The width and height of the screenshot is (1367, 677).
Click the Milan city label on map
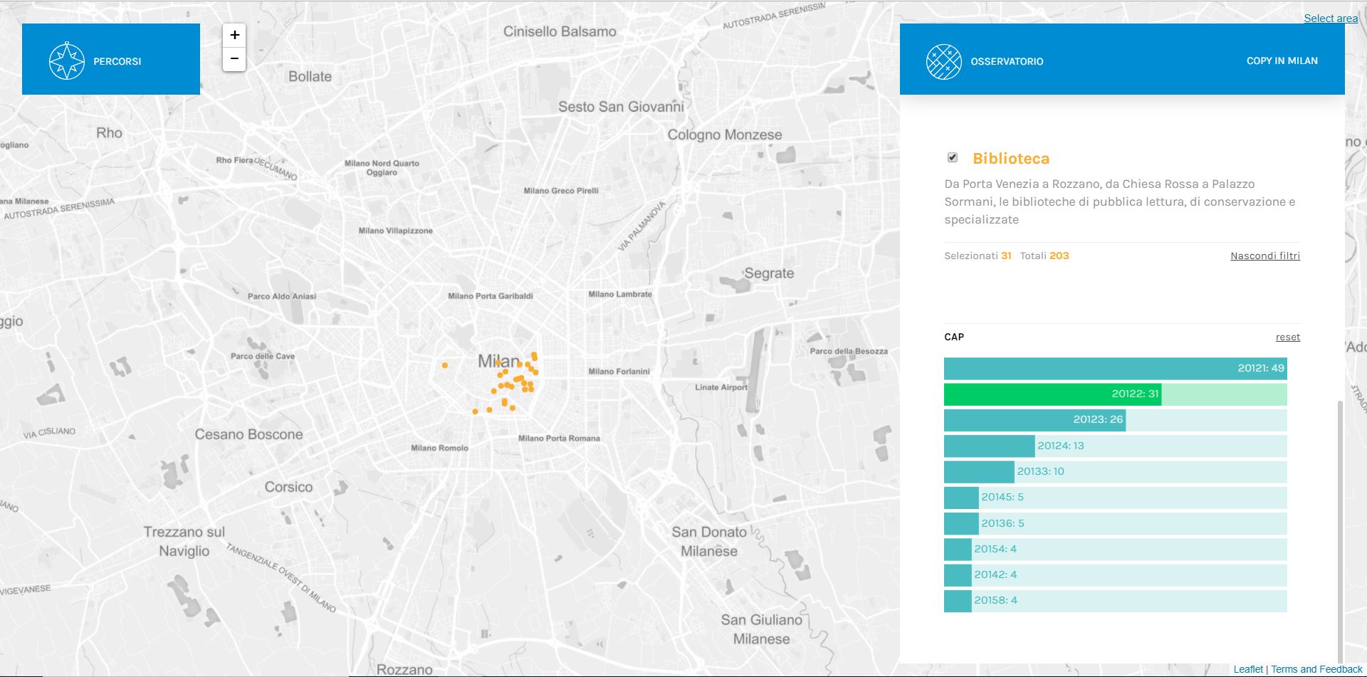[x=498, y=361]
